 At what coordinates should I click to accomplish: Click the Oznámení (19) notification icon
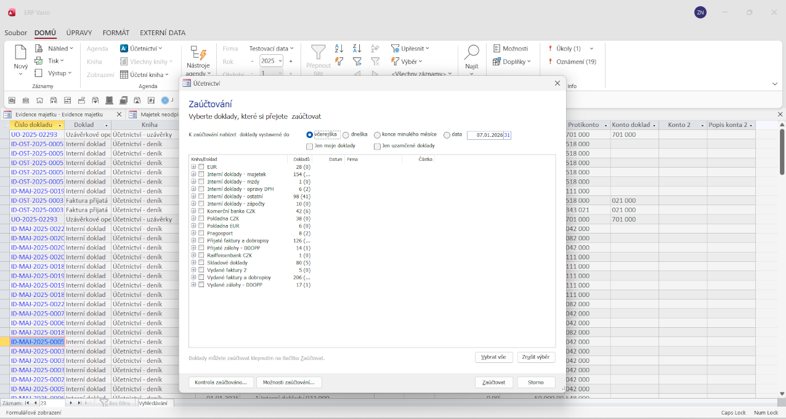[x=549, y=62]
